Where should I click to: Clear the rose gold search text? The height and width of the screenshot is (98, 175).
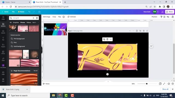click(x=33, y=18)
